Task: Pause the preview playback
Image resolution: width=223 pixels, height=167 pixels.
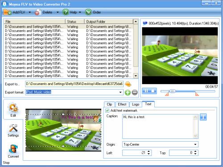Action: (146, 91)
